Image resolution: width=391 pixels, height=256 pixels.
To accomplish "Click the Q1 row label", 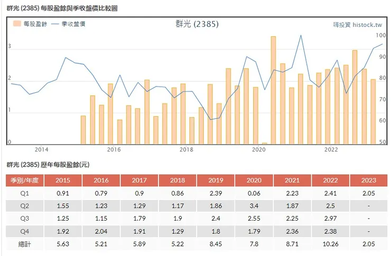I will tap(25, 193).
